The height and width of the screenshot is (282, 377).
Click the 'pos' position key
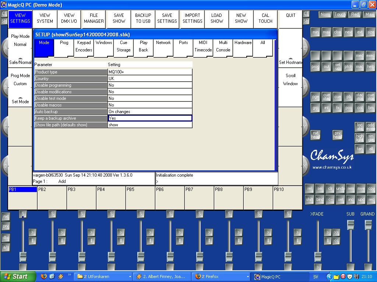[x=348, y=108]
